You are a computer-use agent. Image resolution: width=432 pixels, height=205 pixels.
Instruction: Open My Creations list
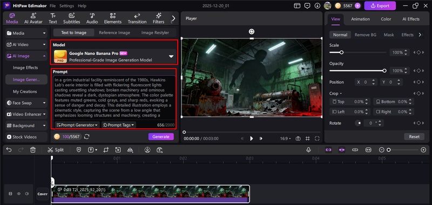25,91
